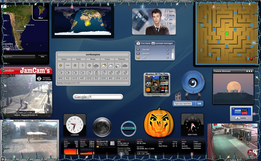Viewport: 261px width, 161px height.
Task: Click the Doctor Who countdown widget
Action: click(x=154, y=22)
